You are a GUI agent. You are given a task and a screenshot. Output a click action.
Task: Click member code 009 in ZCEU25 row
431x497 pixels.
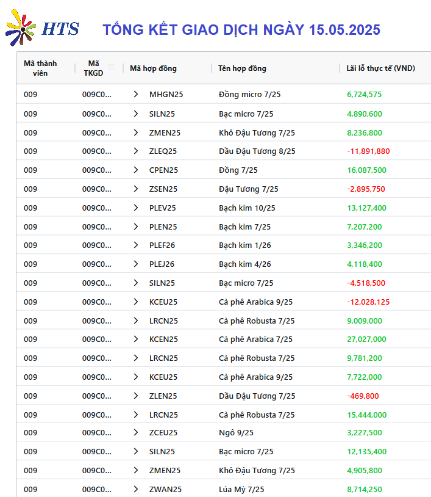tap(30, 433)
